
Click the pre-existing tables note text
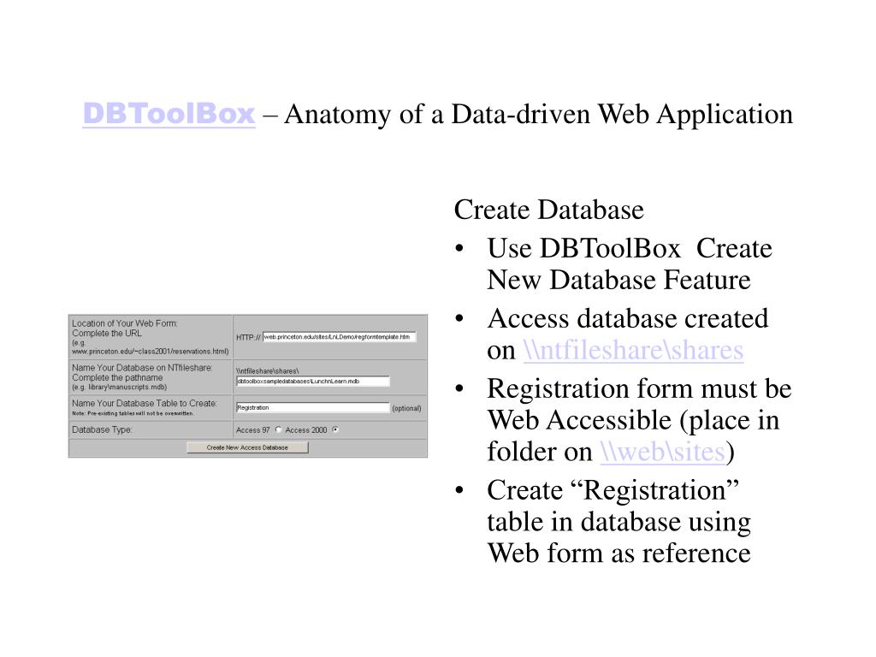(133, 413)
